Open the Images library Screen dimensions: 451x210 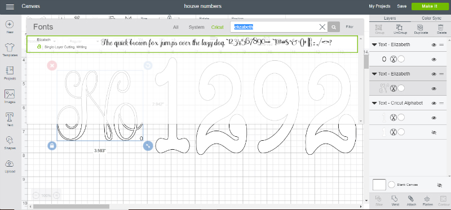10,96
